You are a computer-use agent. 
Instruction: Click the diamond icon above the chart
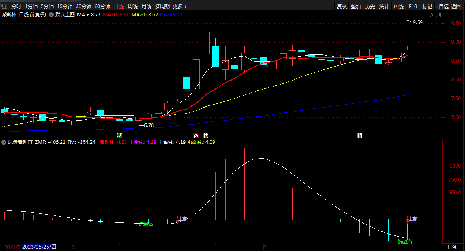click(x=431, y=15)
